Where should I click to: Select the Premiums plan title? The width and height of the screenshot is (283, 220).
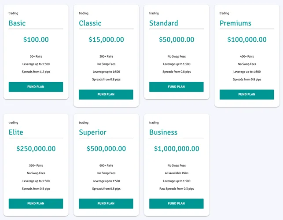[235, 23]
